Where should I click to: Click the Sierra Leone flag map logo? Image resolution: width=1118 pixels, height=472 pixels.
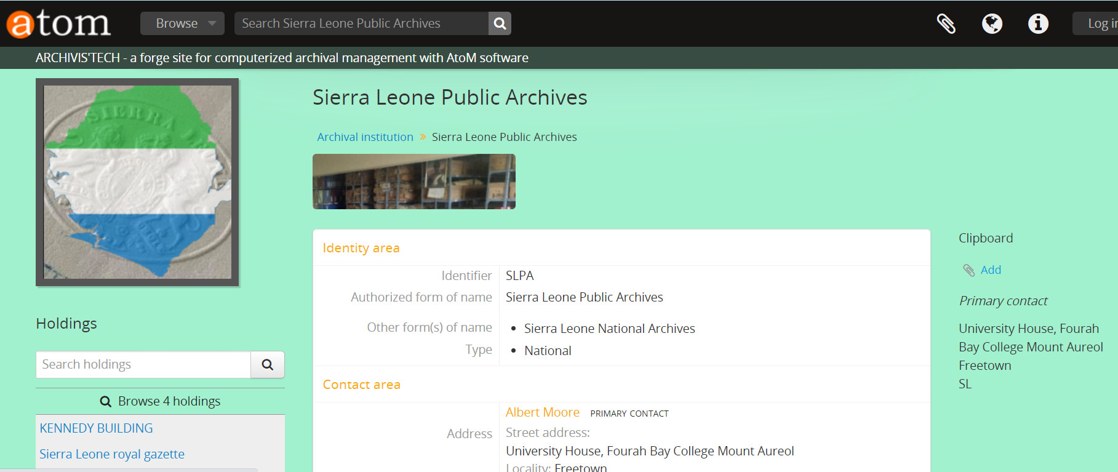tap(137, 182)
